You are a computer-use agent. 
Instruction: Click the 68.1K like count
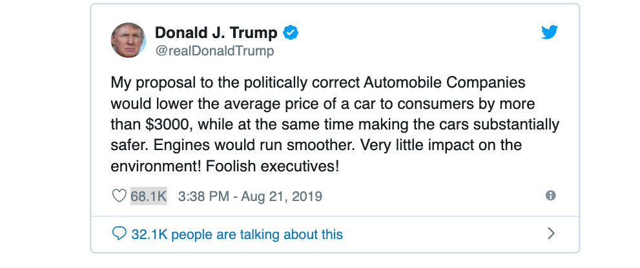(x=149, y=196)
